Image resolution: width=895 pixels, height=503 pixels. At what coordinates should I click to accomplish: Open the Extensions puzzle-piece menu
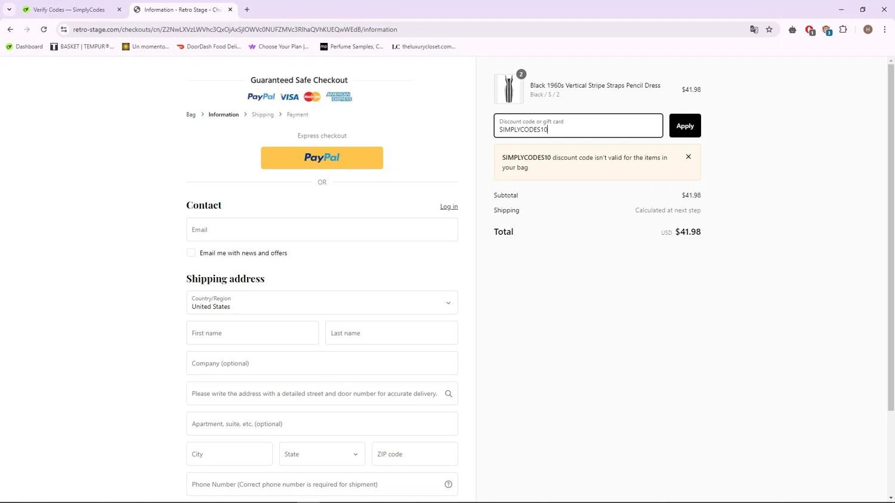point(843,29)
